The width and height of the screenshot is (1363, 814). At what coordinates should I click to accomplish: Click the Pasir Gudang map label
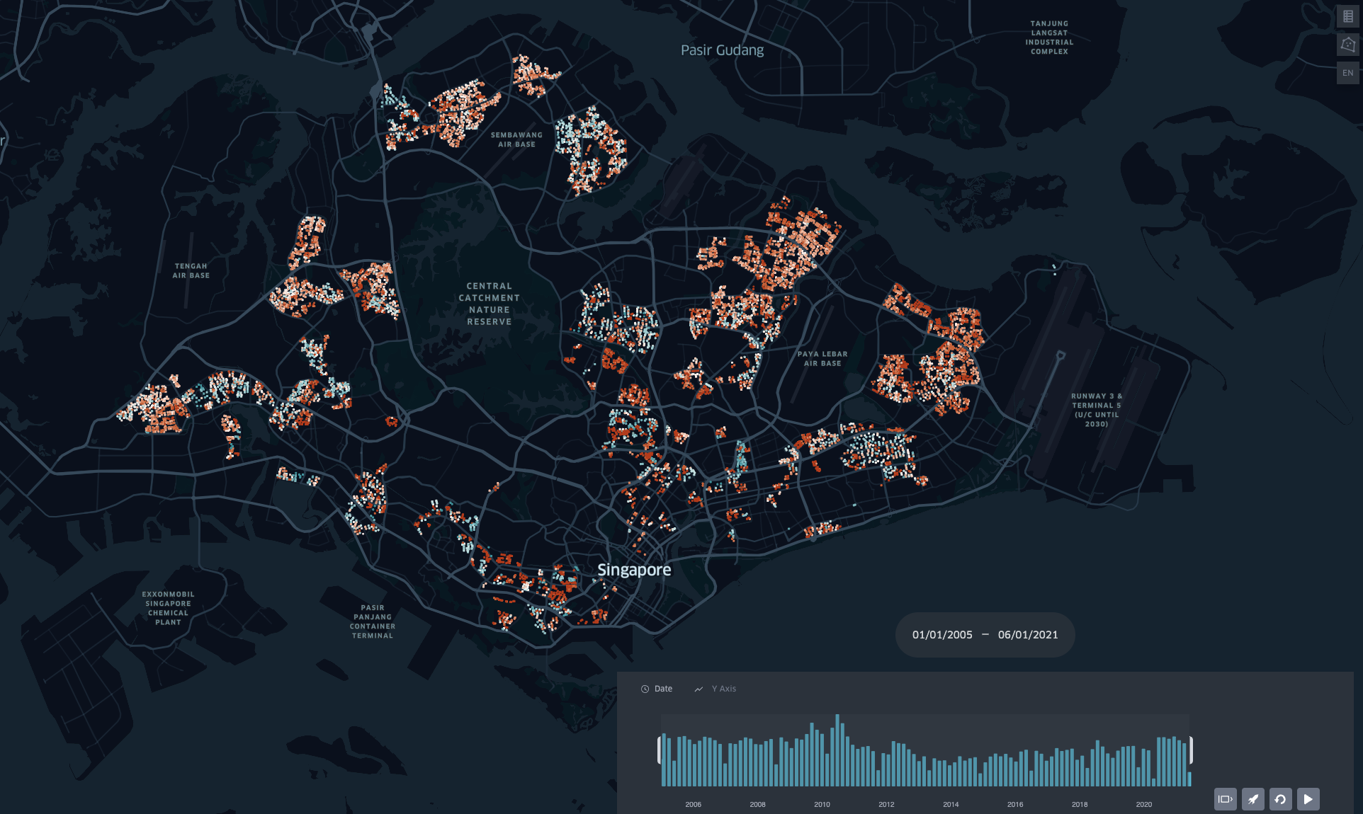[722, 50]
